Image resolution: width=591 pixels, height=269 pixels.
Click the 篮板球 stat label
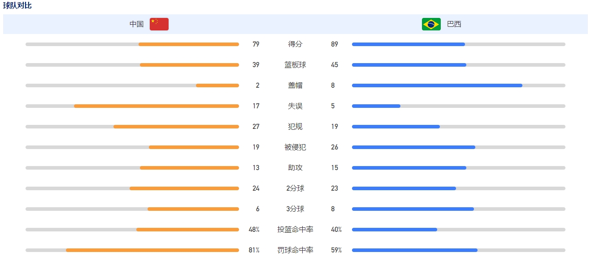pos(295,65)
